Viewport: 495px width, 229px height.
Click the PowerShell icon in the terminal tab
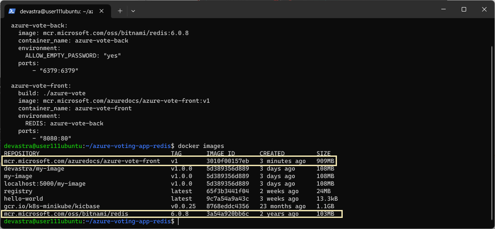(12, 11)
